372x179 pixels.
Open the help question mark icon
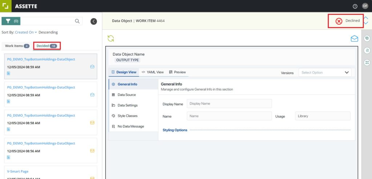[355, 7]
